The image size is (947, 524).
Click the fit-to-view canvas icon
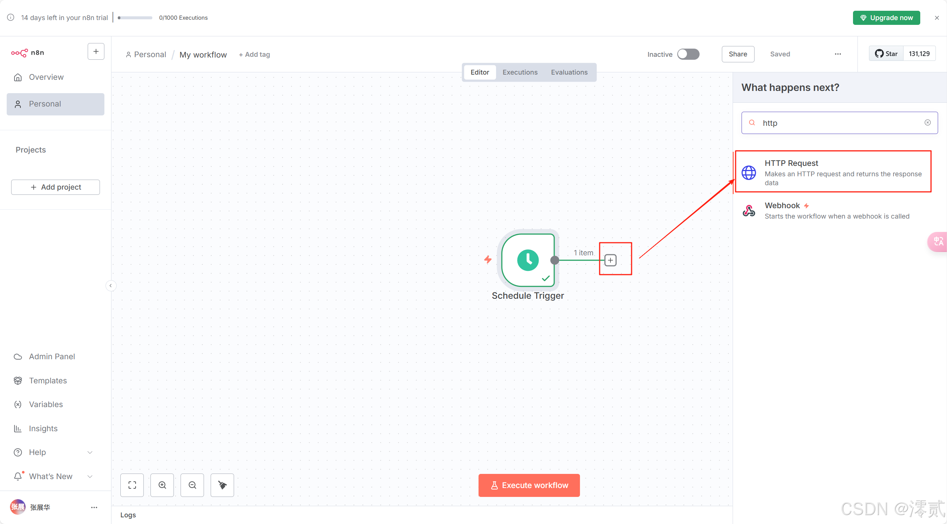[132, 485]
